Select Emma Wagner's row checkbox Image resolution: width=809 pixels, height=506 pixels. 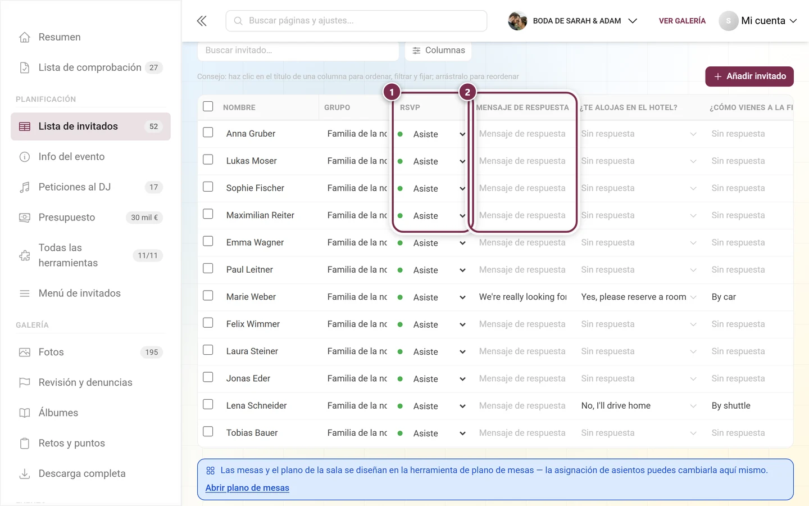click(x=208, y=241)
